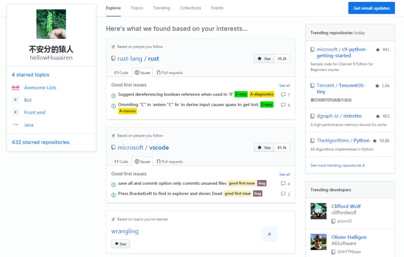404x257 pixels.
Task: Click See all for rust good first issues
Action: click(284, 86)
